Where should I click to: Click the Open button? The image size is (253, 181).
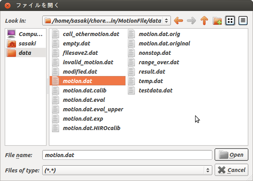click(231, 155)
